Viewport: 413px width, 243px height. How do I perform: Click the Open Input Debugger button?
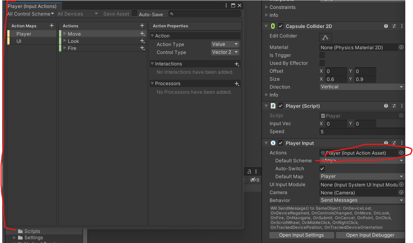coord(370,235)
